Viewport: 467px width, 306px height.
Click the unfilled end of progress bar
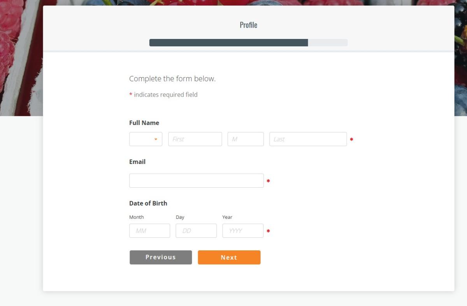pyautogui.click(x=328, y=43)
